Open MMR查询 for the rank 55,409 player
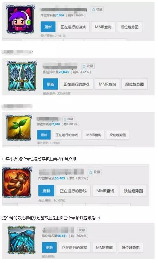Image resolution: width=158 pixels, height=263 pixels. pos(105,191)
